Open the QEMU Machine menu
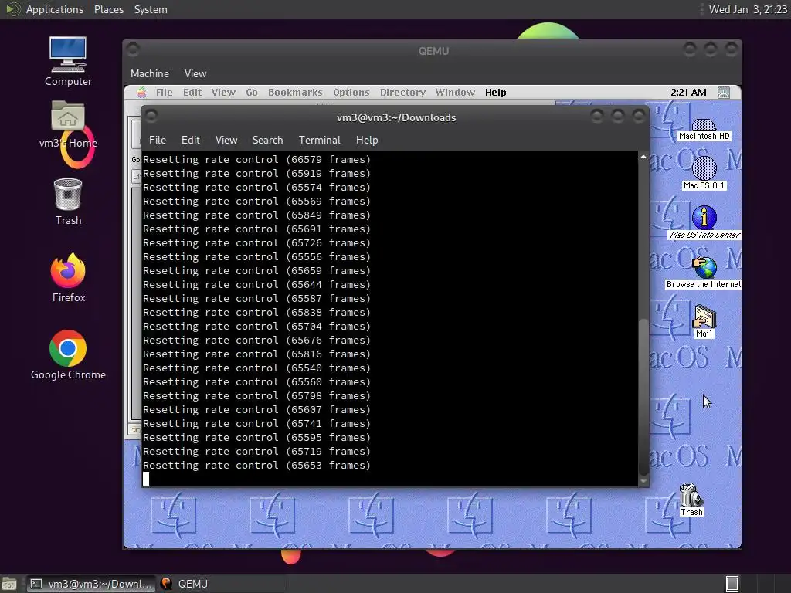Screen dimensions: 791x593 [149, 73]
